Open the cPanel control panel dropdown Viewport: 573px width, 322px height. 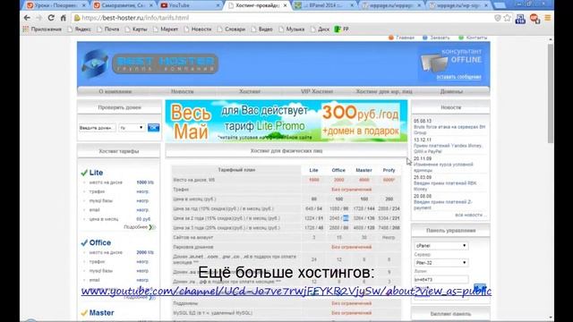click(441, 246)
